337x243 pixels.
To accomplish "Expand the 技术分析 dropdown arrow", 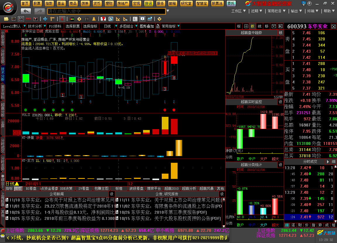I will [x=45, y=26].
